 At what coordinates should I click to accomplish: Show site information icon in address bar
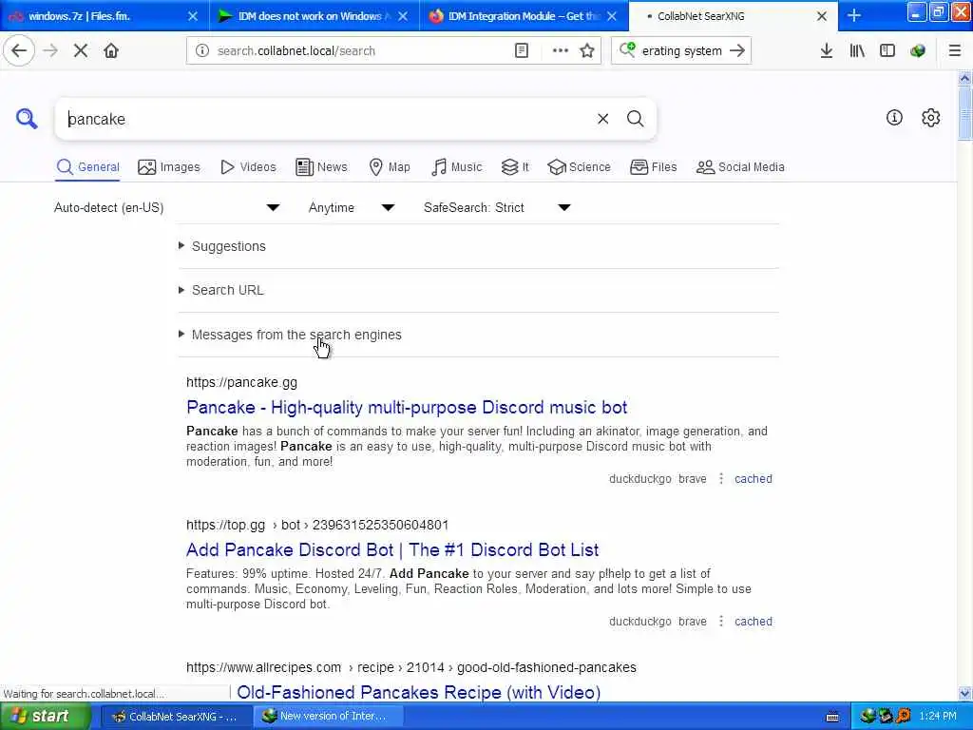202,51
